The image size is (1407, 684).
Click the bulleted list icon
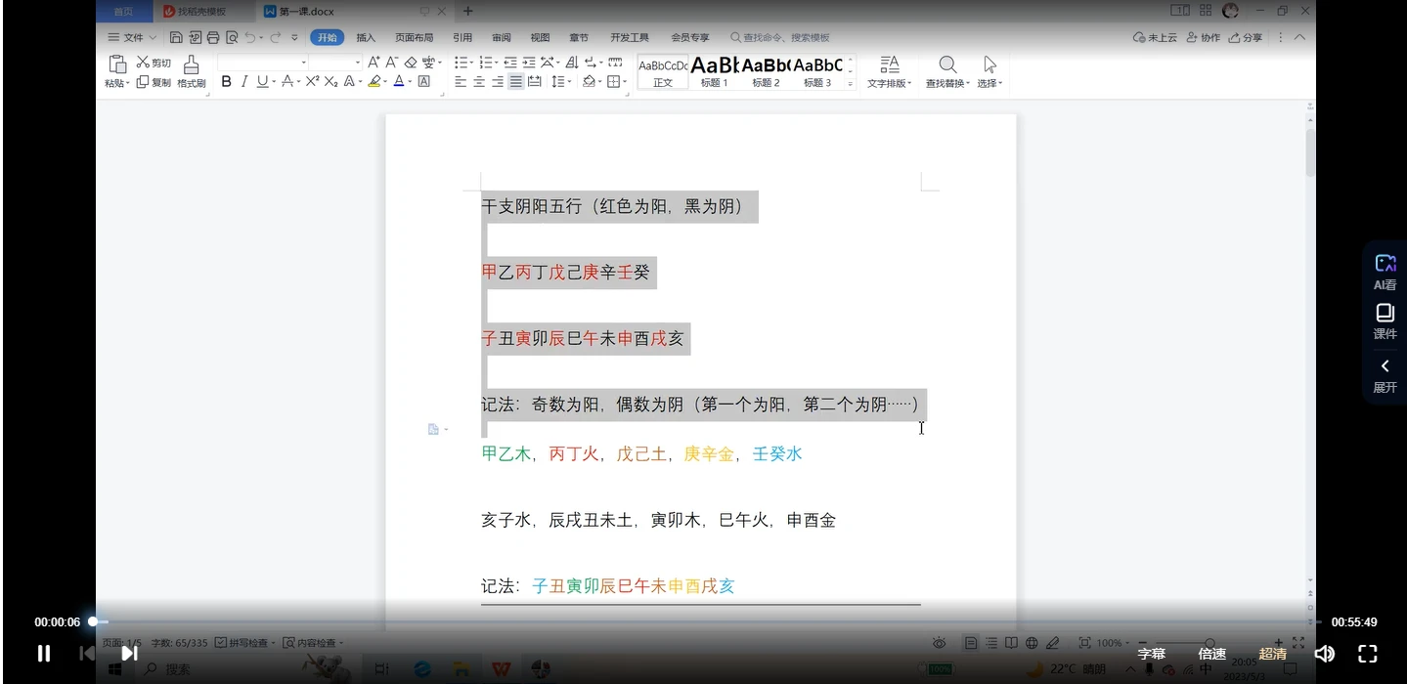coord(462,63)
